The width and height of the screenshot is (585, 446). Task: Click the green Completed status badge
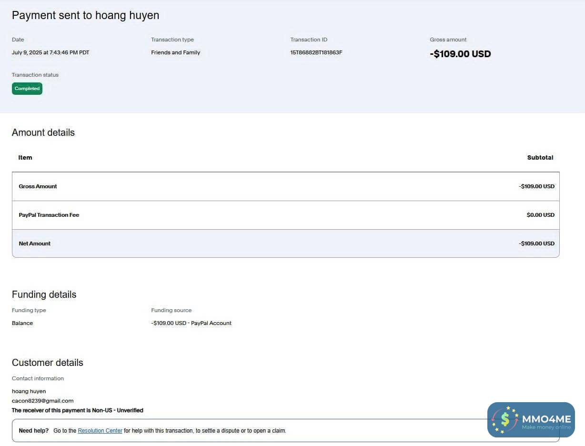(27, 89)
